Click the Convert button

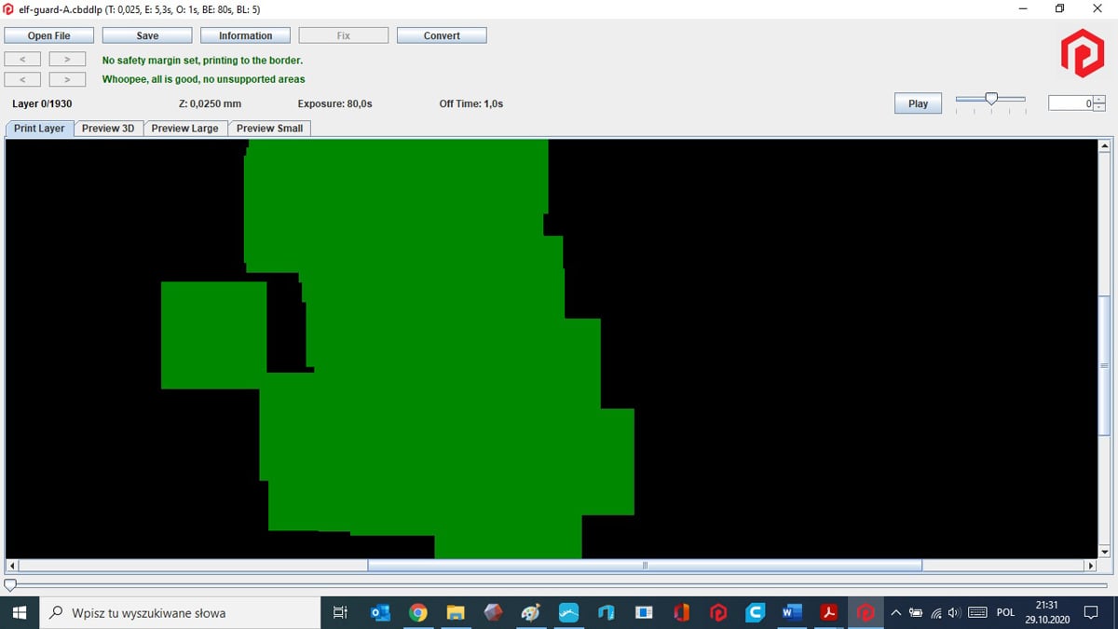click(442, 35)
